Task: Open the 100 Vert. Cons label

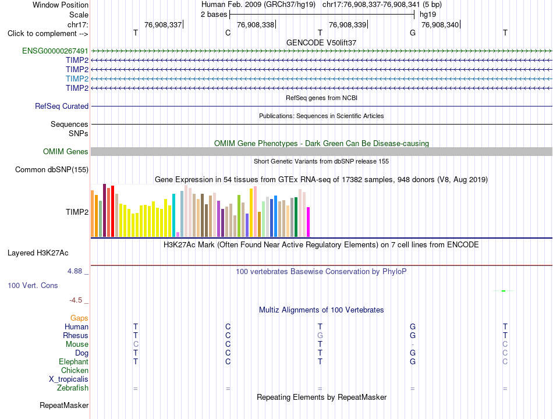Action: point(33,285)
